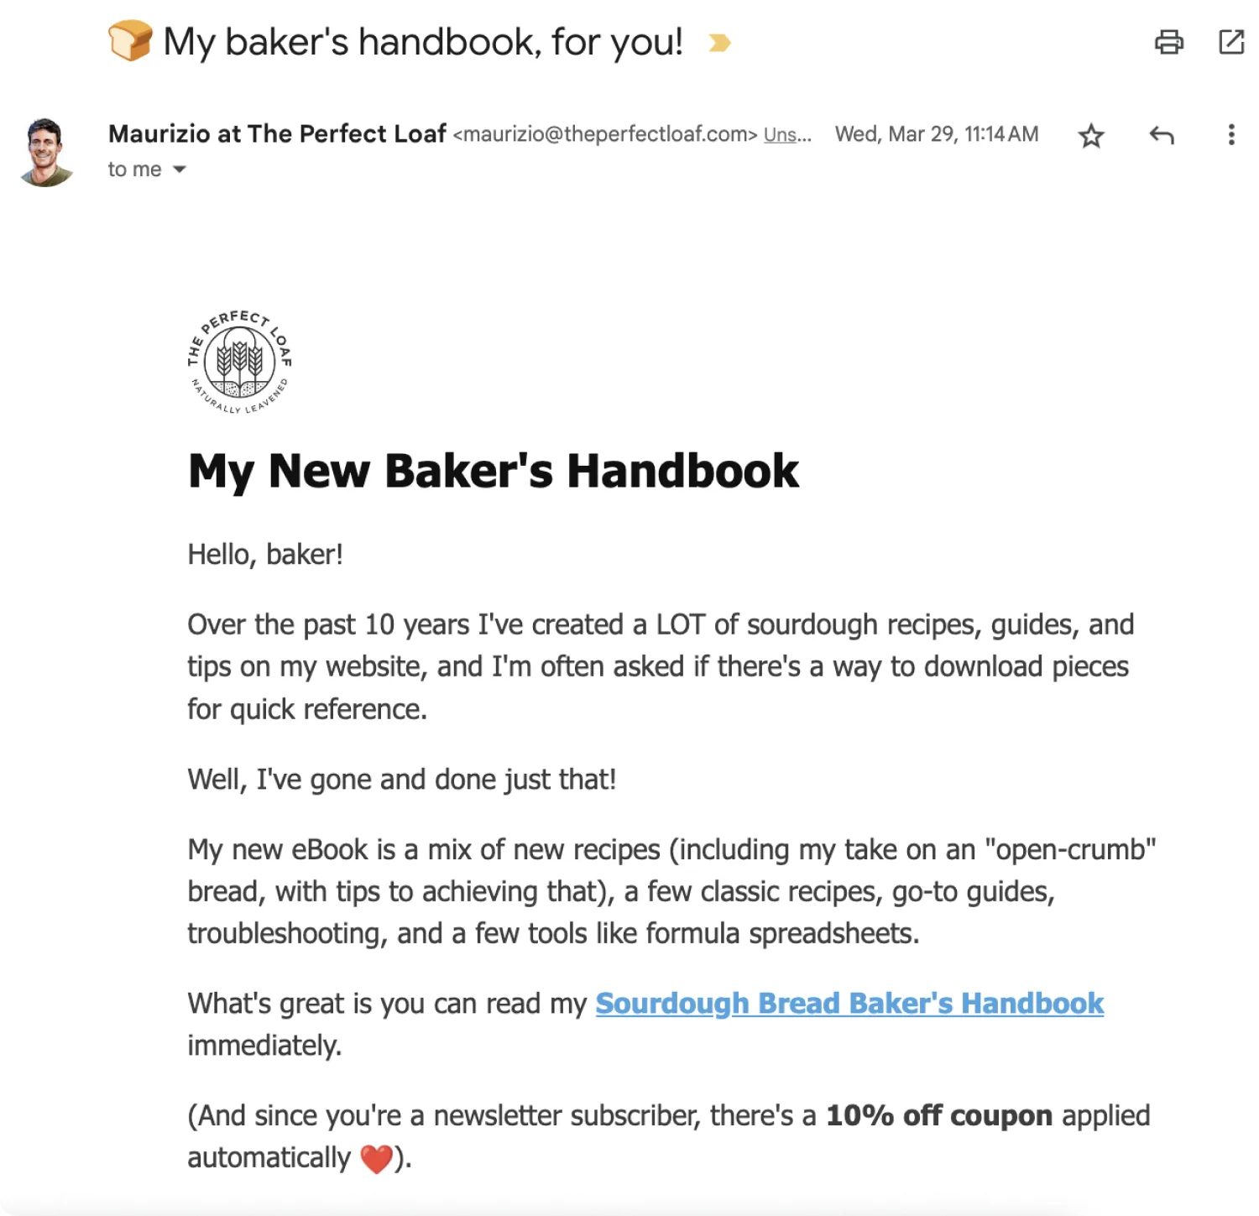The image size is (1259, 1216).
Task: Click The Perfect Loaf circular logo
Action: tap(240, 362)
